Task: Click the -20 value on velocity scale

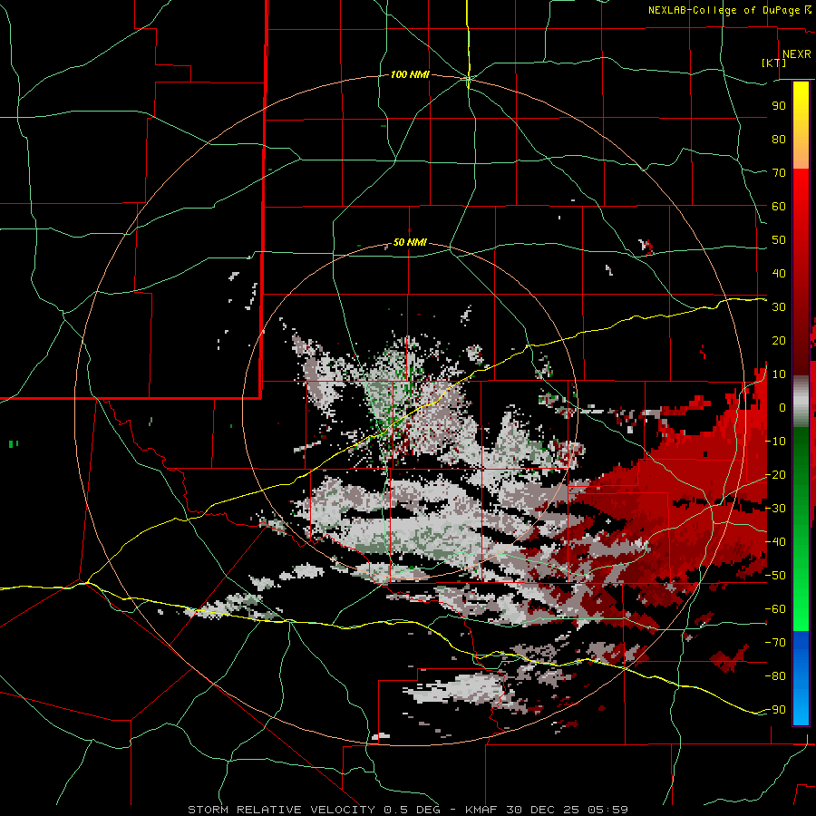Action: (775, 475)
